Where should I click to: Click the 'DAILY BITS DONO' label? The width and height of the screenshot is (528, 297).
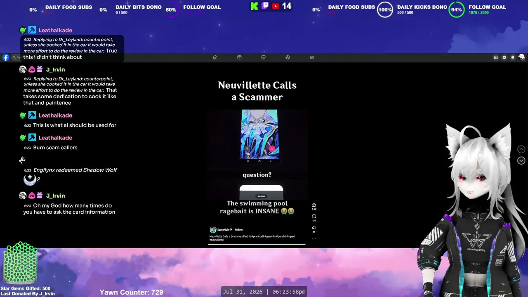click(139, 7)
